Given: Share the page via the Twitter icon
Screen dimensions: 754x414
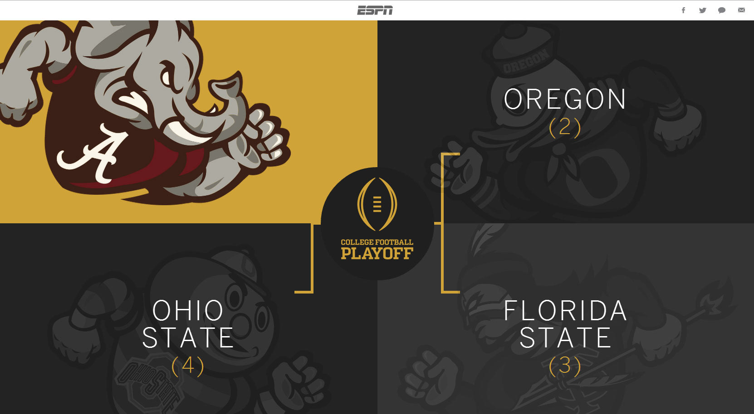Looking at the screenshot, I should [x=702, y=10].
